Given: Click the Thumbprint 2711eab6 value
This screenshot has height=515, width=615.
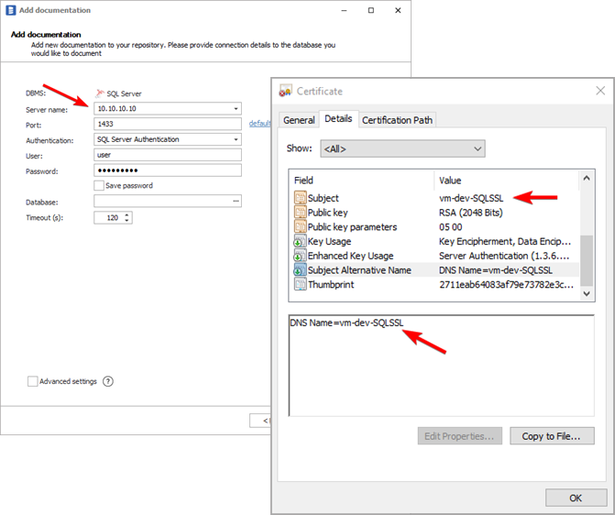Looking at the screenshot, I should point(506,285).
